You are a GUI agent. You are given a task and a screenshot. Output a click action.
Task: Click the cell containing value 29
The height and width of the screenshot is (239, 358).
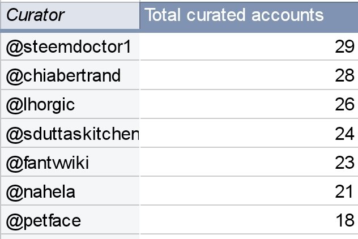(x=248, y=47)
